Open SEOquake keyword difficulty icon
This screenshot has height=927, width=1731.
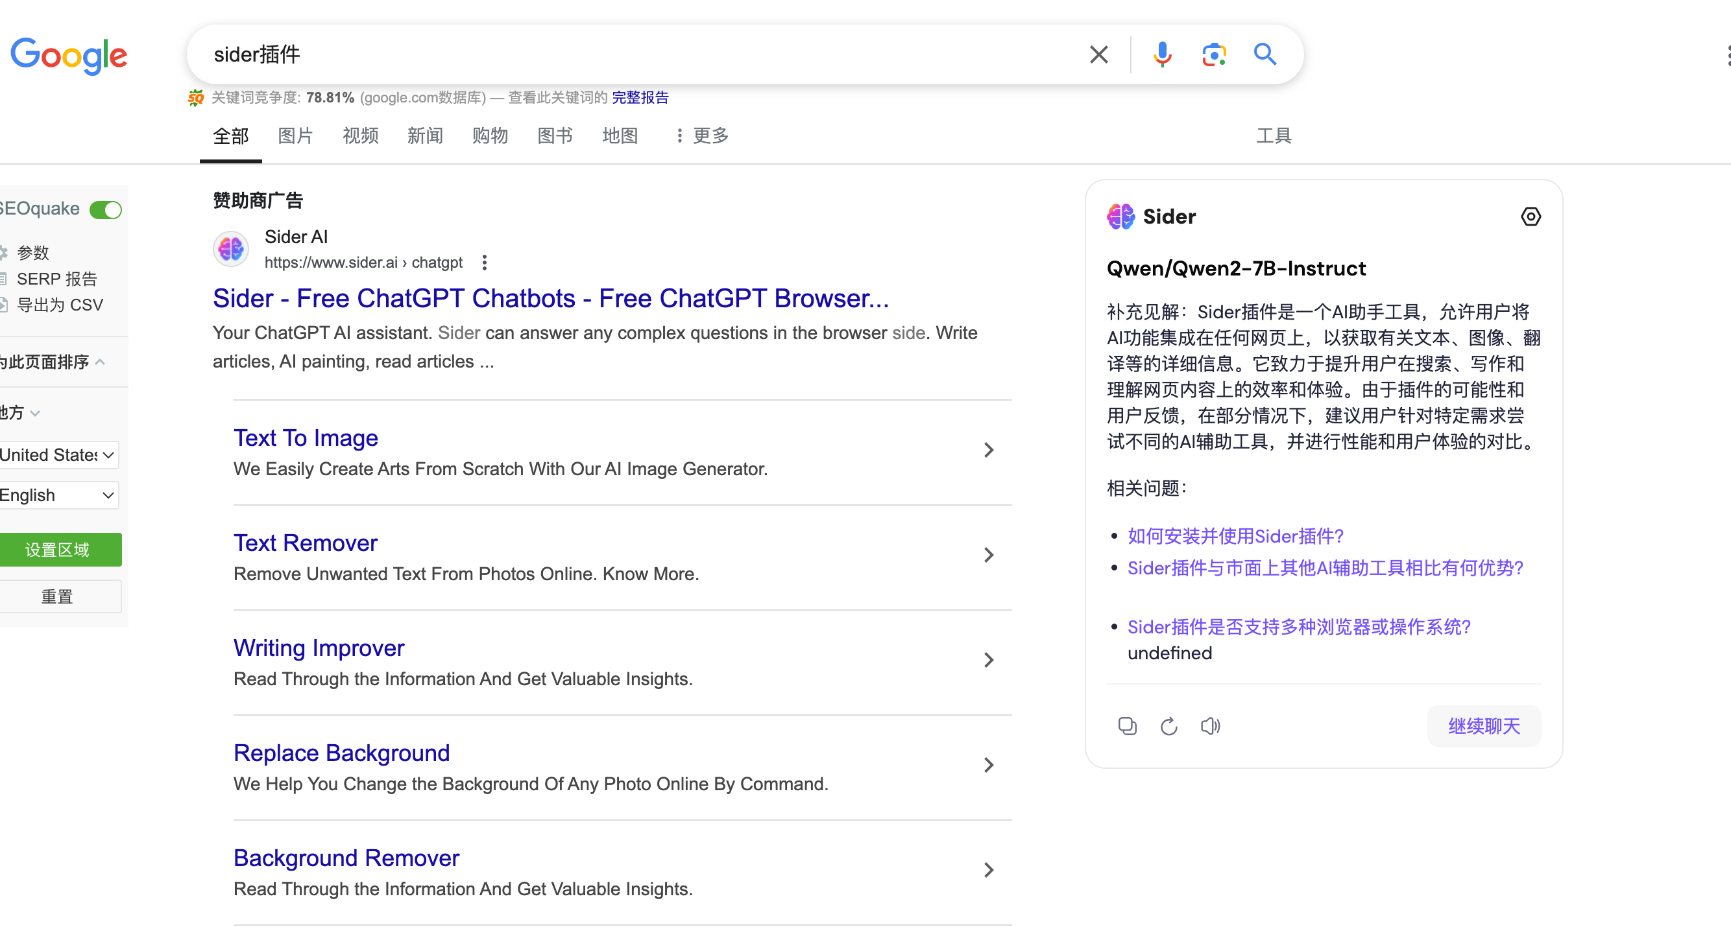pyautogui.click(x=195, y=98)
